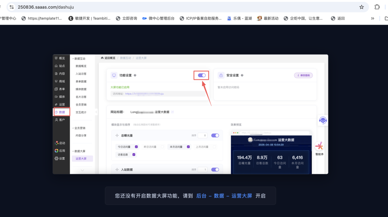Open the 站点 sidebar section
This screenshot has width=388, height=217.
pos(60,66)
